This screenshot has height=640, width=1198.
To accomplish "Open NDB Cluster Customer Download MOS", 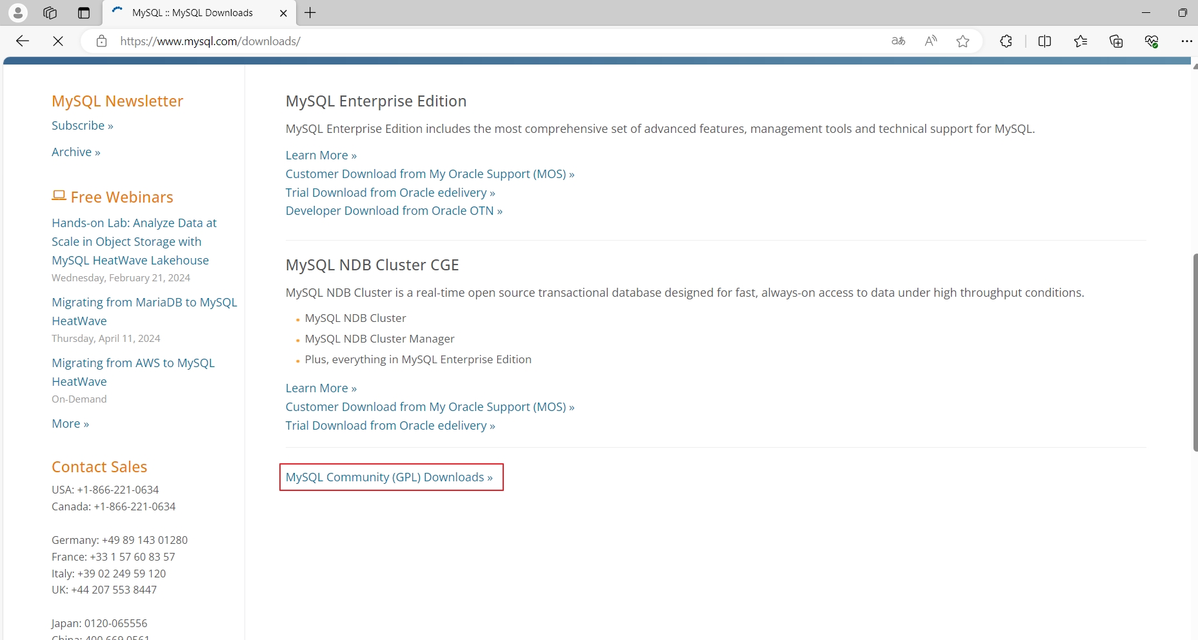I will point(430,406).
